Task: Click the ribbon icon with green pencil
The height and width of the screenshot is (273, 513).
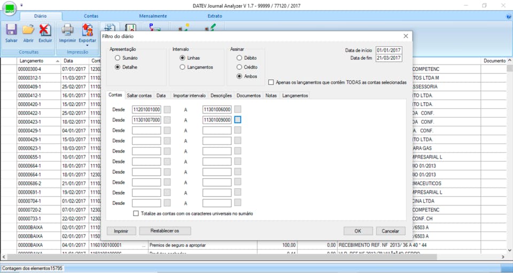Action: 209,27
